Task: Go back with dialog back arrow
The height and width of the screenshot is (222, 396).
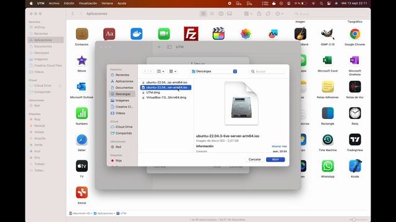Action: [x=145, y=72]
